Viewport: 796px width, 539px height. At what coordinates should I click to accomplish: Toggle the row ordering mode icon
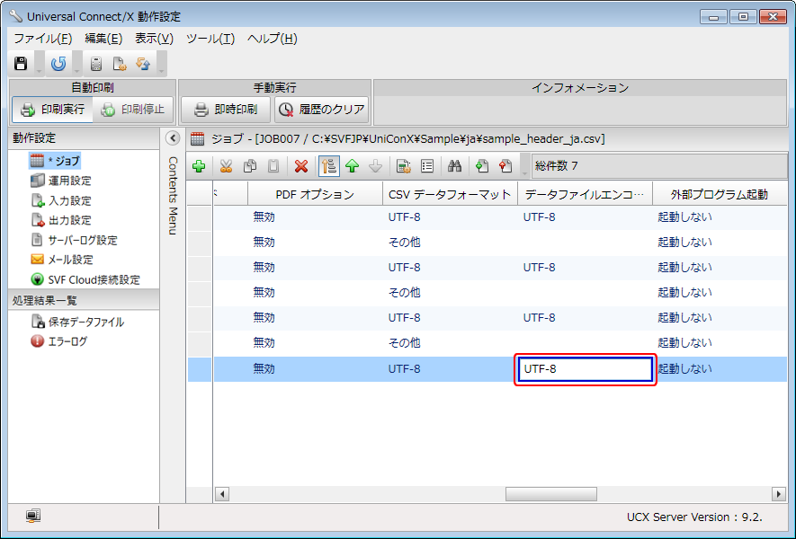pyautogui.click(x=329, y=166)
